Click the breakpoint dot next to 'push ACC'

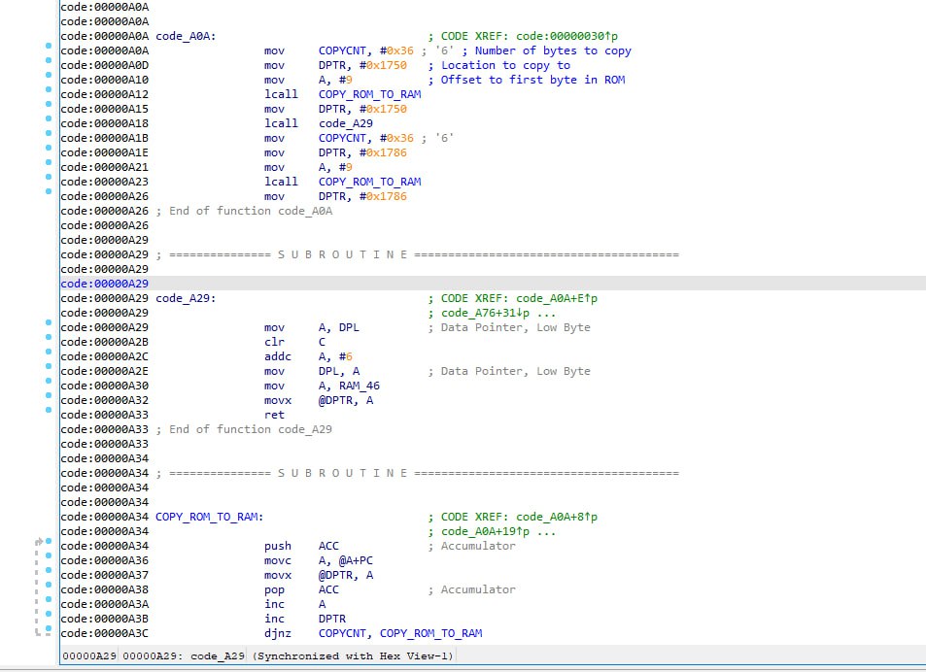[x=48, y=542]
